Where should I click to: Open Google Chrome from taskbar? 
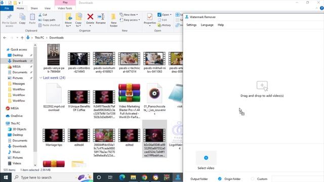tap(144, 177)
